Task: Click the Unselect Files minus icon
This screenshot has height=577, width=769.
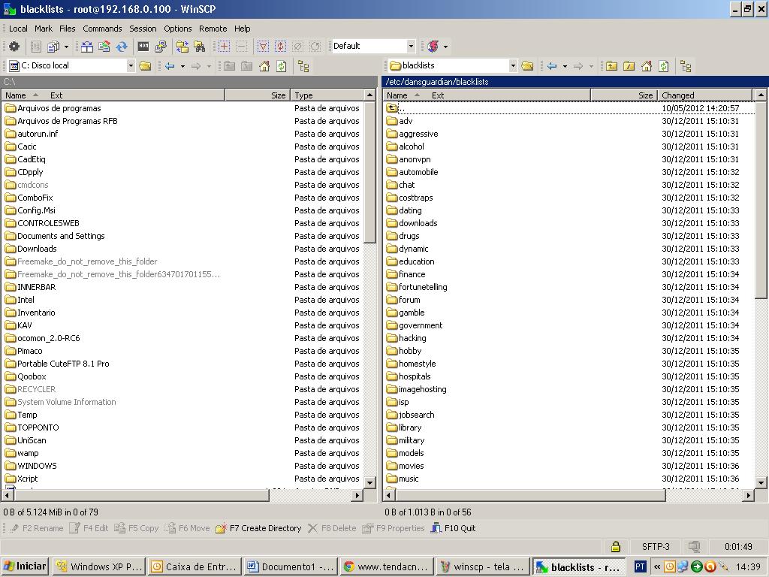Action: (241, 47)
